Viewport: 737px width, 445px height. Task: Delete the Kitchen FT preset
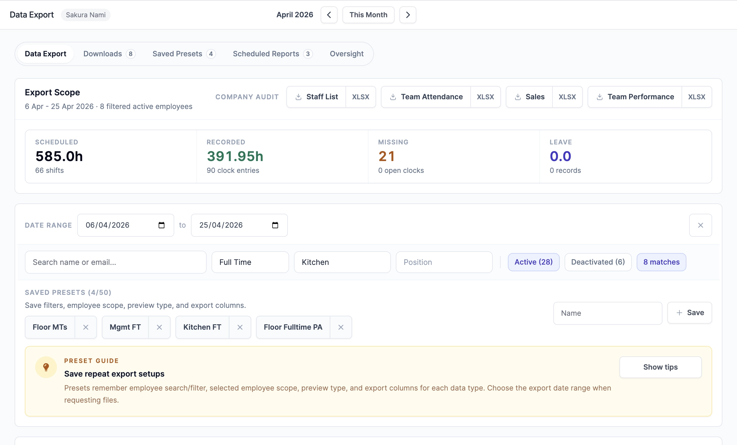coord(240,327)
